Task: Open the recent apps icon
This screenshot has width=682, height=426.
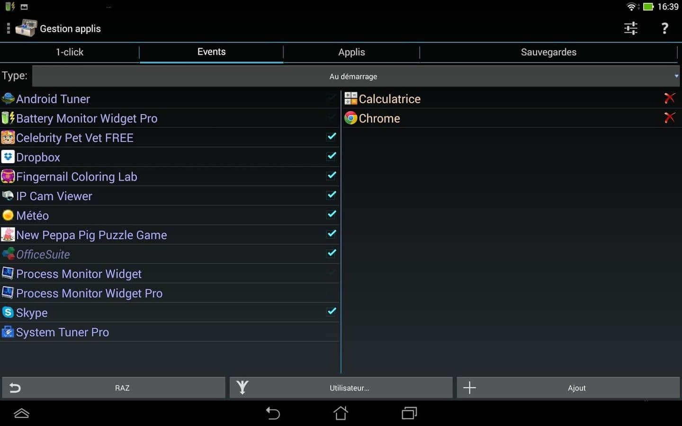Action: click(409, 413)
